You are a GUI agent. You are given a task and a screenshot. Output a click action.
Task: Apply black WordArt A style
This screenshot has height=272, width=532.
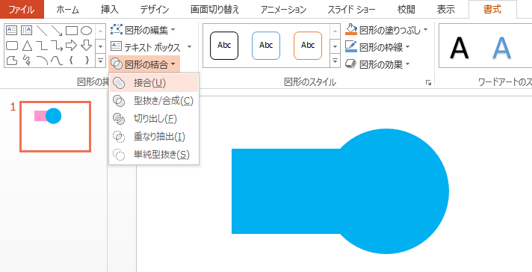point(460,48)
